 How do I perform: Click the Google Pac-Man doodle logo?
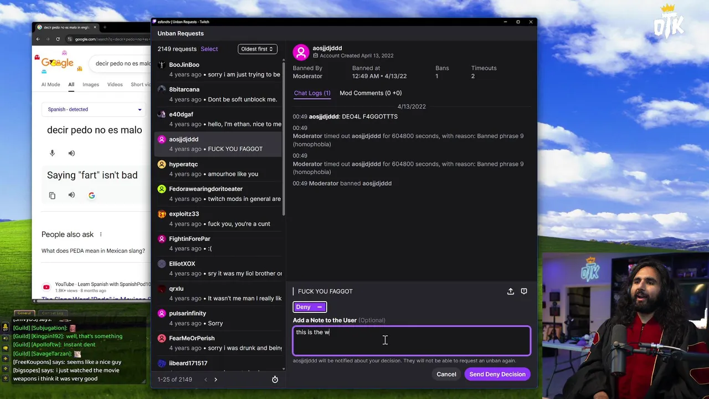58,63
